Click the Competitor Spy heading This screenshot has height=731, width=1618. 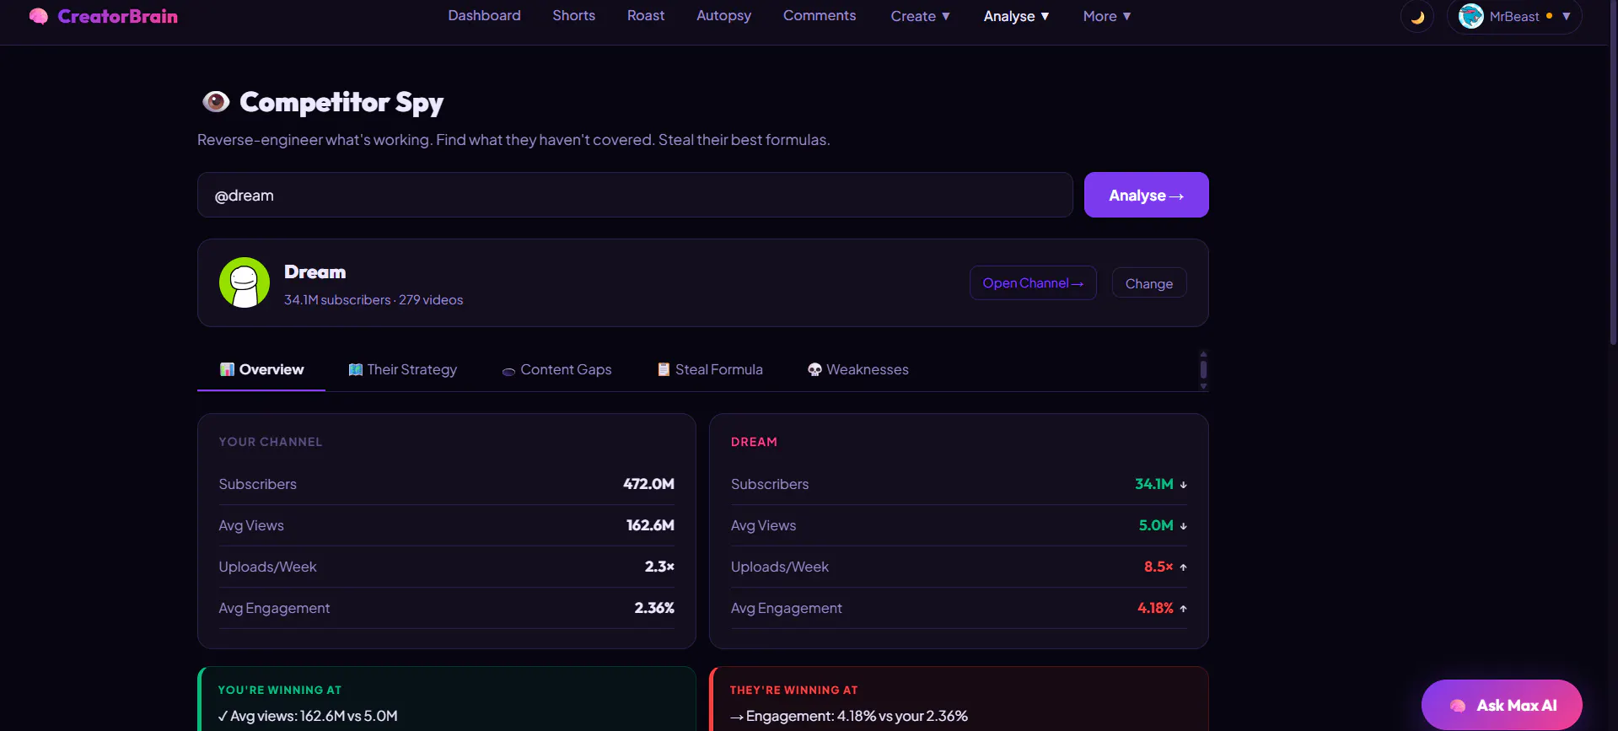[x=341, y=102]
